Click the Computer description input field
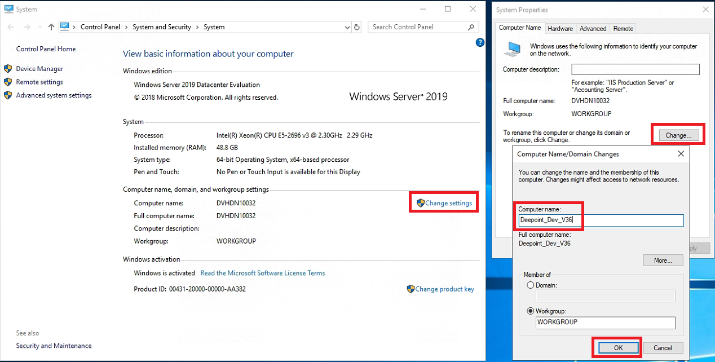715x362 pixels. [635, 69]
